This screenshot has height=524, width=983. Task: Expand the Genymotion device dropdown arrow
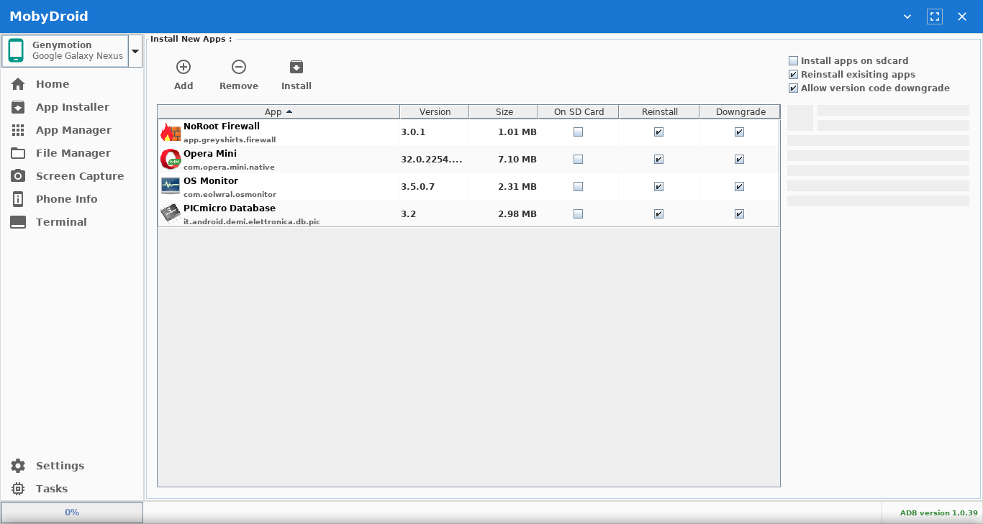pos(135,52)
